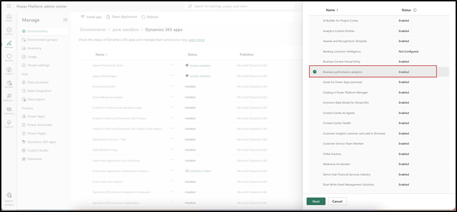The width and height of the screenshot is (457, 212).
Task: Select Catalog in Power Platform Manager row
Action: (x=379, y=92)
